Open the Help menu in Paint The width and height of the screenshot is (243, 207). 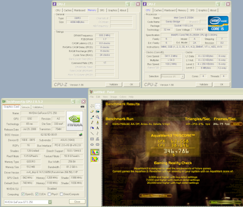[131, 97]
